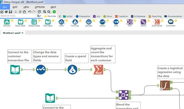Switch to the Transform tool category
Viewport: 184px width, 109px height.
click(121, 16)
